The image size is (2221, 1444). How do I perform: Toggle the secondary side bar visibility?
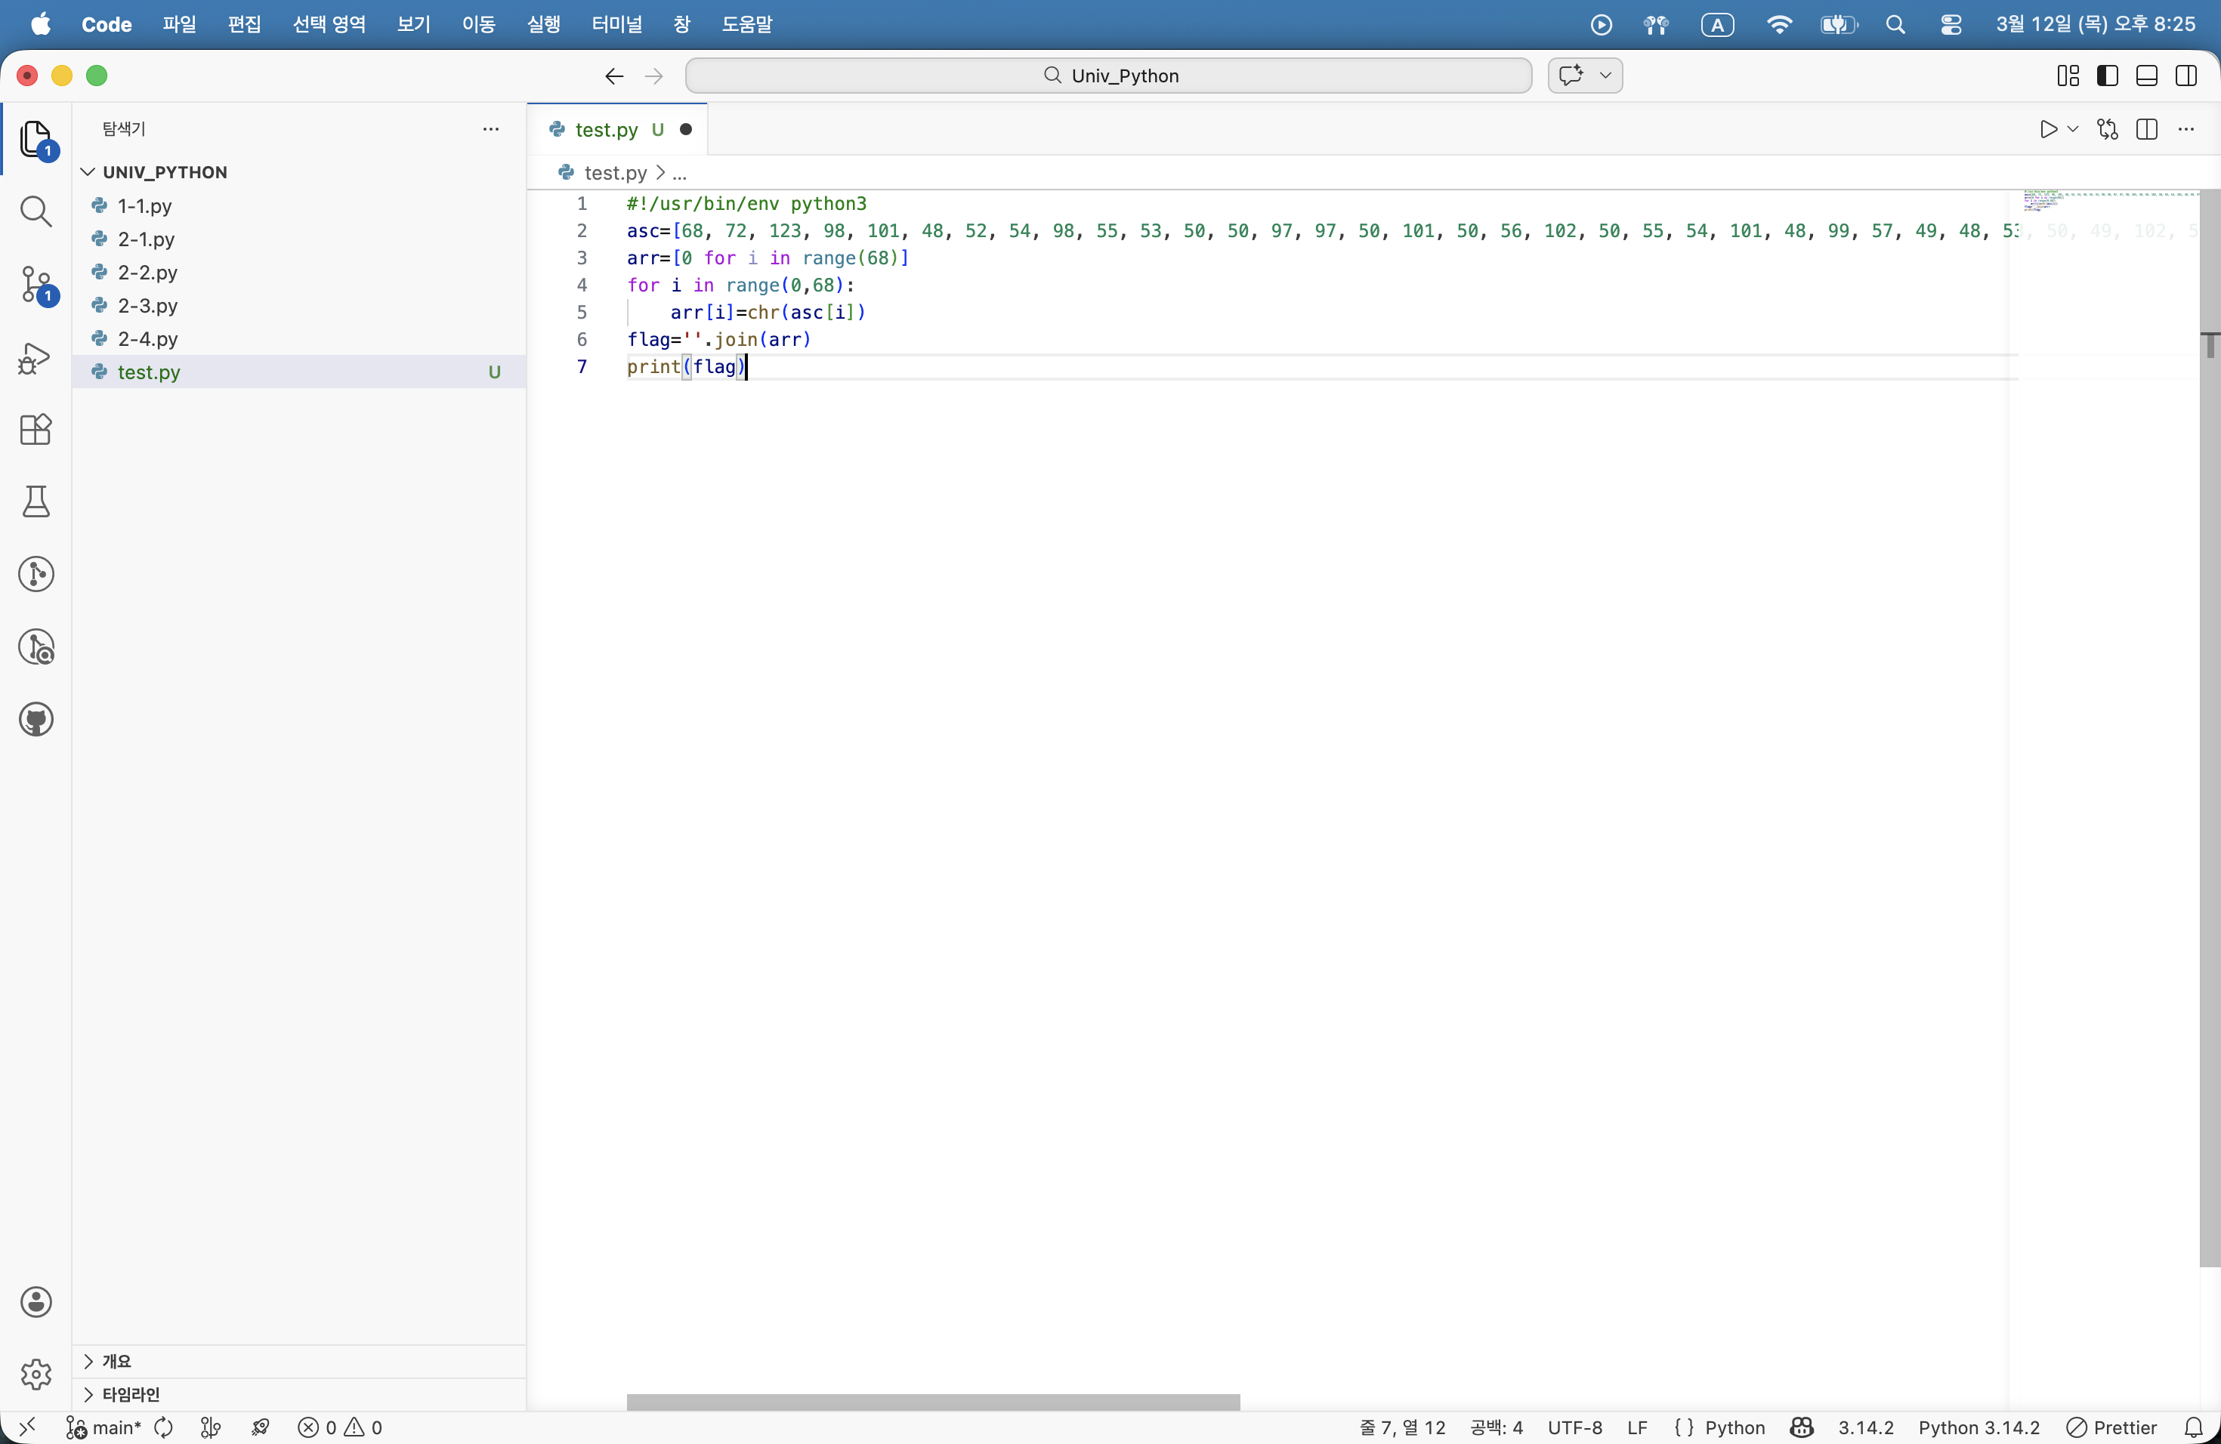coord(2185,76)
